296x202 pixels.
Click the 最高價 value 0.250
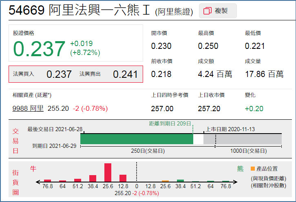pos(208,46)
